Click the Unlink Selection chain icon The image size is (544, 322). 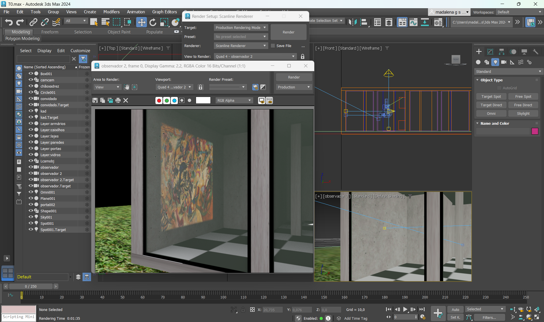(45, 22)
